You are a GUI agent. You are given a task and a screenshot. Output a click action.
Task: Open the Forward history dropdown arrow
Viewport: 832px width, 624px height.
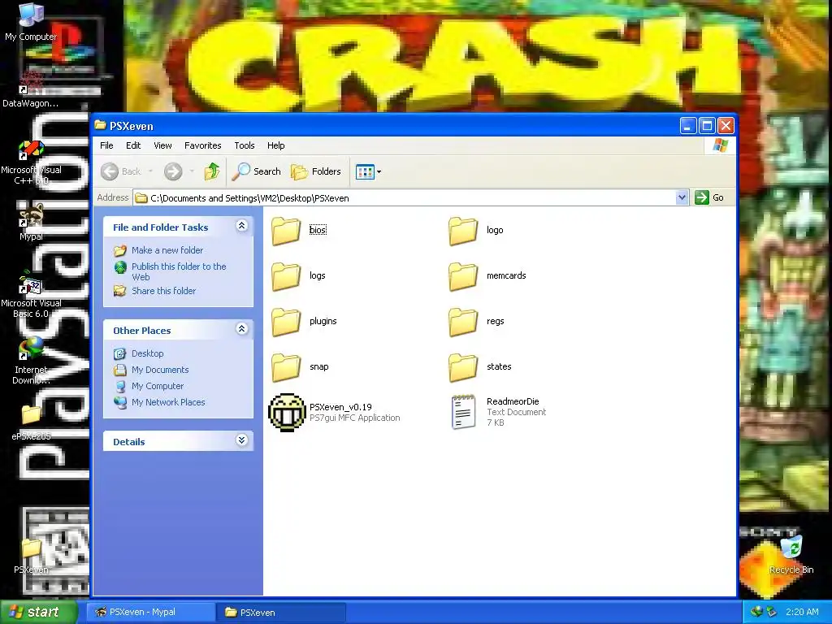point(192,171)
